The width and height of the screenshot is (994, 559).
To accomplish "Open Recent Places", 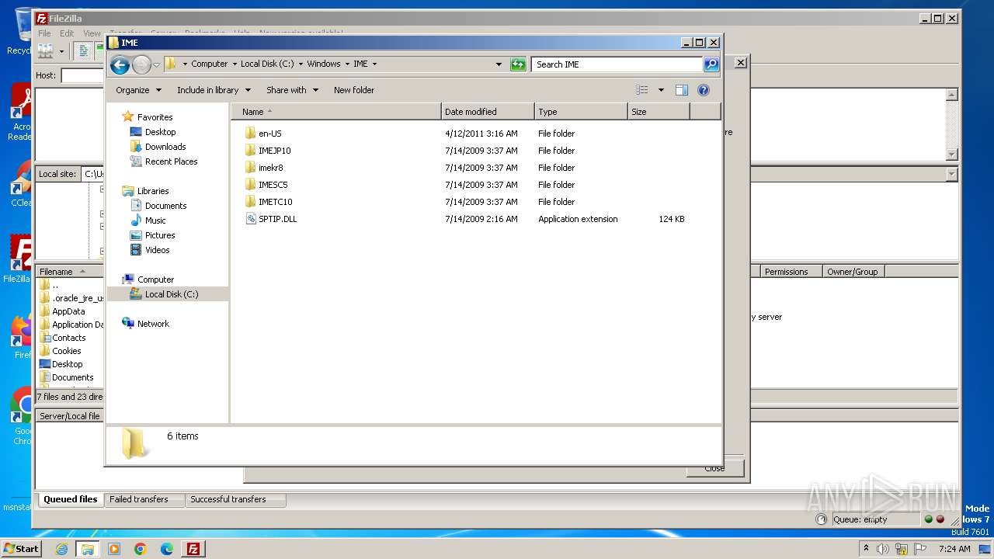I will click(x=171, y=161).
